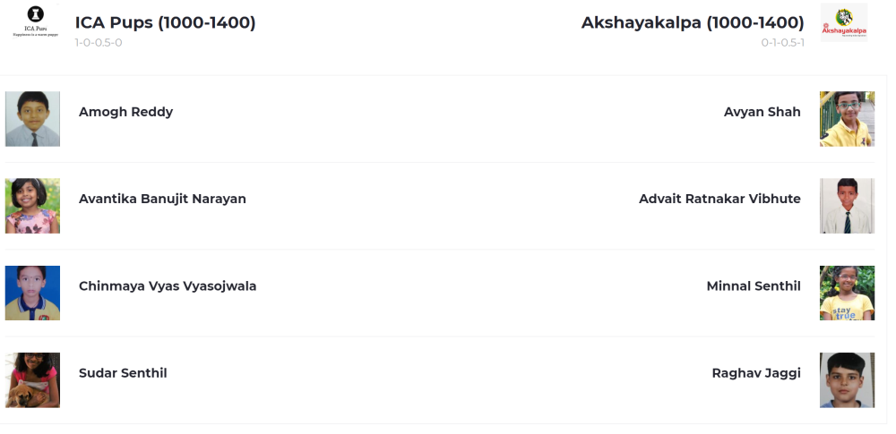View Sudar Senthil's photo with puppy
This screenshot has width=896, height=434.
(32, 379)
